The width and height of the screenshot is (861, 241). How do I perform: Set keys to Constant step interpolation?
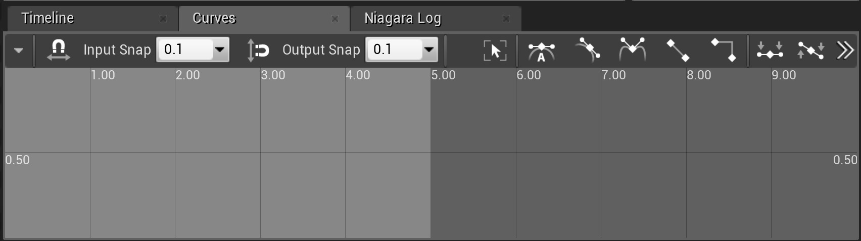[724, 50]
